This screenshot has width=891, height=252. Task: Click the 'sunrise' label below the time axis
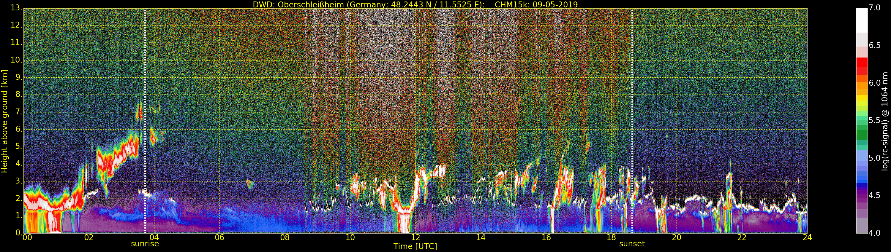pyautogui.click(x=145, y=244)
